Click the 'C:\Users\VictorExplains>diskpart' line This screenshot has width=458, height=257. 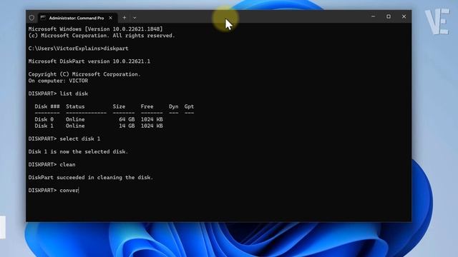coord(78,49)
